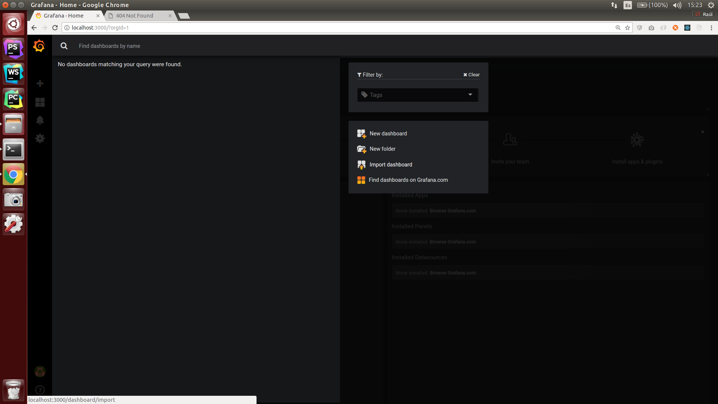Viewport: 718px width, 404px height.
Task: Open the Configuration gear icon
Action: (x=40, y=138)
